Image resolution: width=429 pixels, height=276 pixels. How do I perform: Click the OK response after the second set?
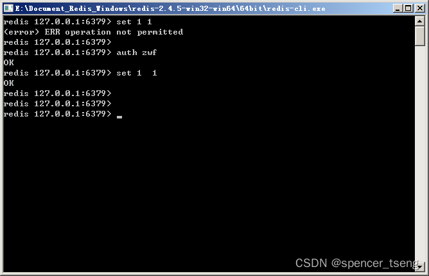8,83
